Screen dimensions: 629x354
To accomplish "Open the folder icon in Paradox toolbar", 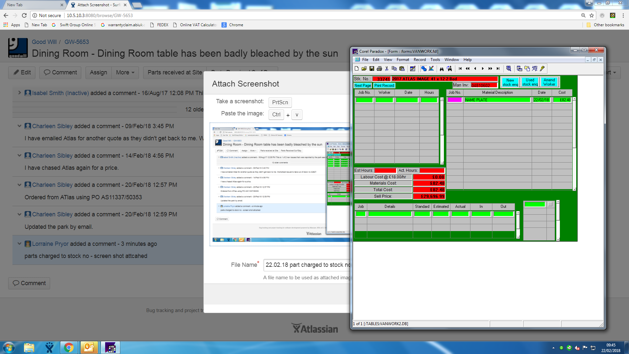I will click(364, 69).
